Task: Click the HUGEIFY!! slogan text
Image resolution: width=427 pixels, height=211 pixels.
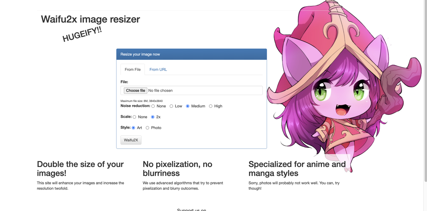Action: point(82,34)
